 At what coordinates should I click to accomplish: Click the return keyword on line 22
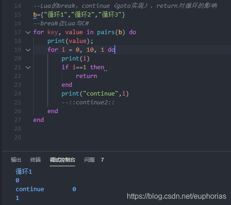click(x=86, y=76)
